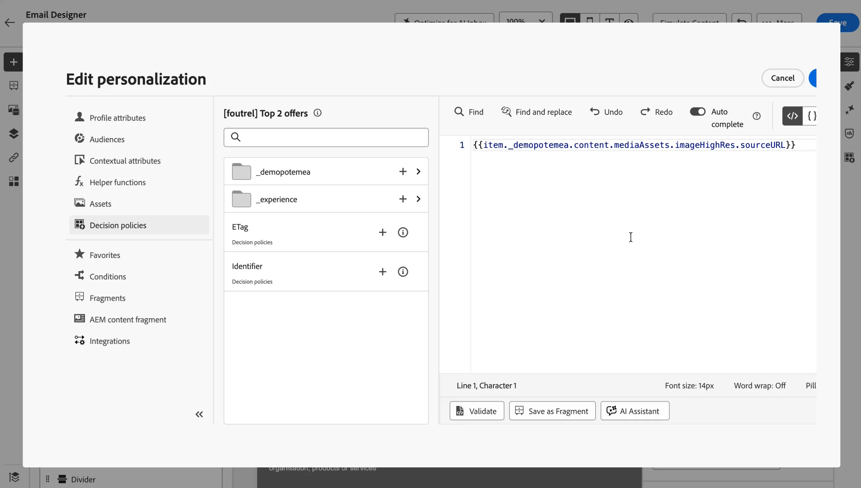Insert the ETag attribute
Viewport: 861px width, 488px height.
[x=382, y=233]
